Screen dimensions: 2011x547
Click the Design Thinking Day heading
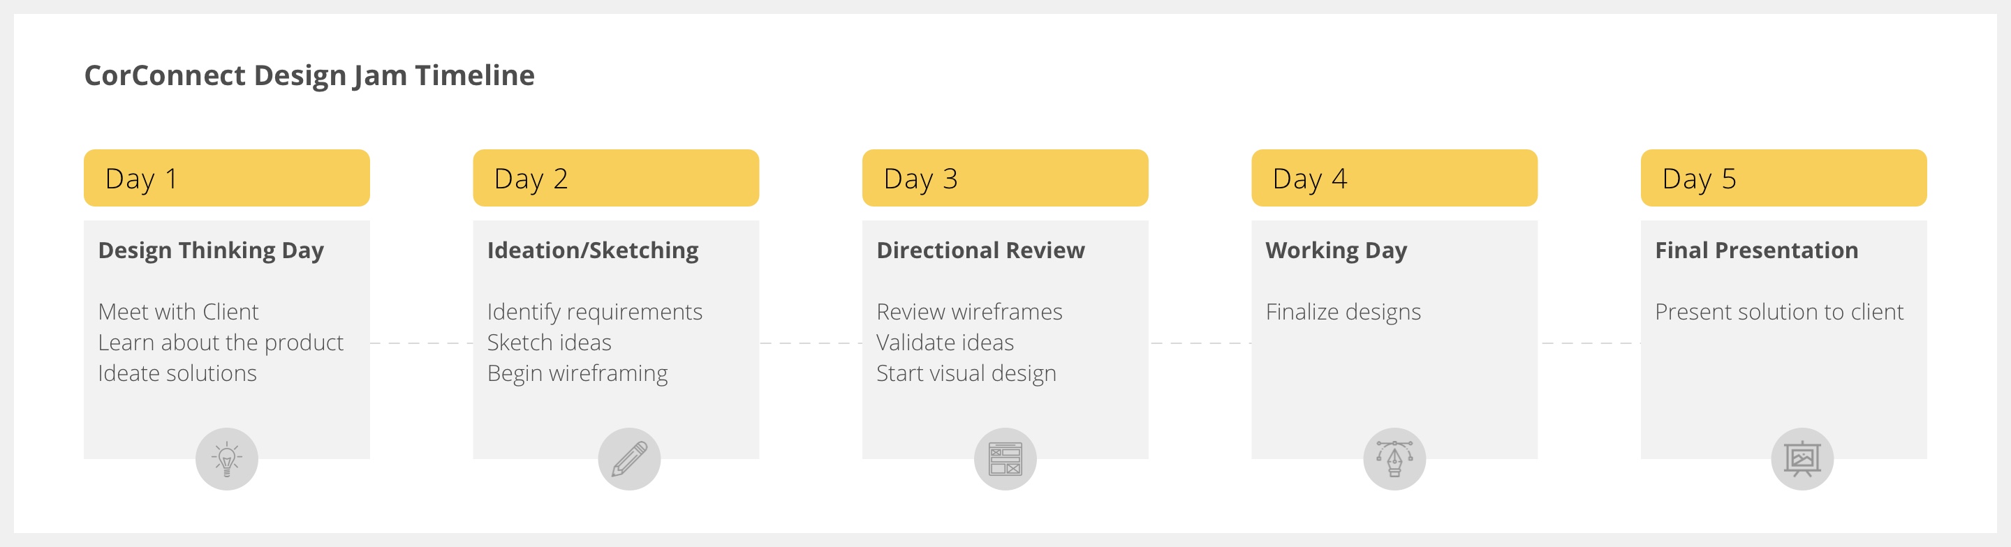click(x=211, y=250)
